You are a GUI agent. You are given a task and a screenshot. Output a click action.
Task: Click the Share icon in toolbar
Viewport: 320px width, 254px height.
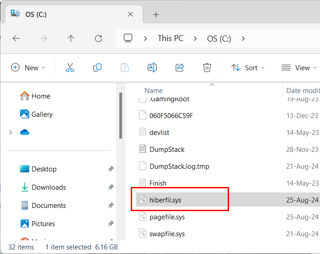click(180, 67)
